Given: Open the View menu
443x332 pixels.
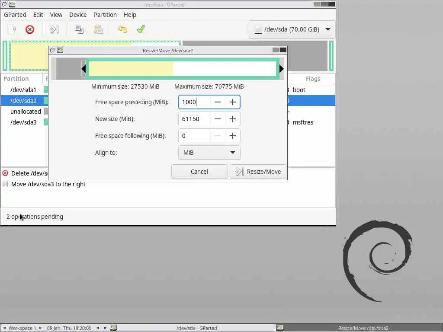Looking at the screenshot, I should [56, 15].
